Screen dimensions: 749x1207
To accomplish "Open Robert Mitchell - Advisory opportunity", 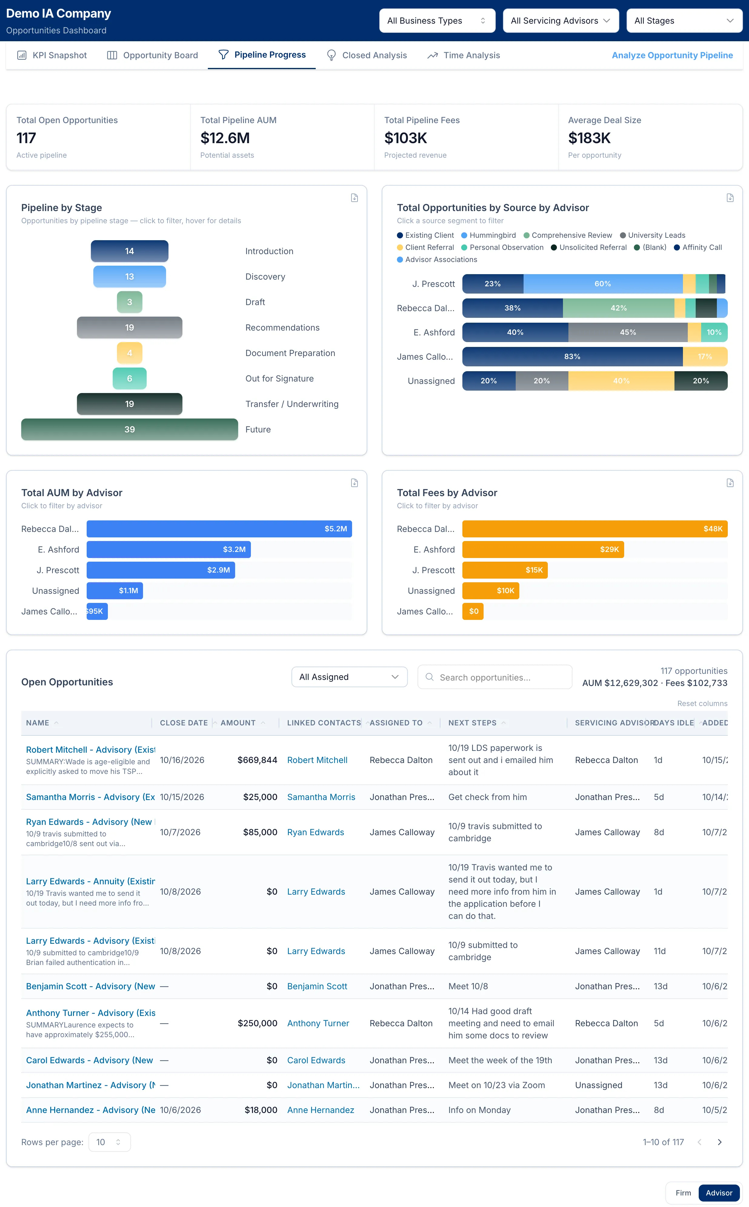I will point(90,749).
